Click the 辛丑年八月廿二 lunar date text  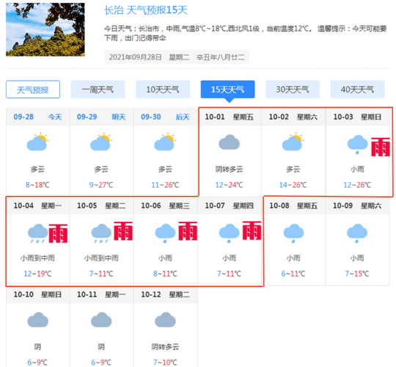[221, 57]
